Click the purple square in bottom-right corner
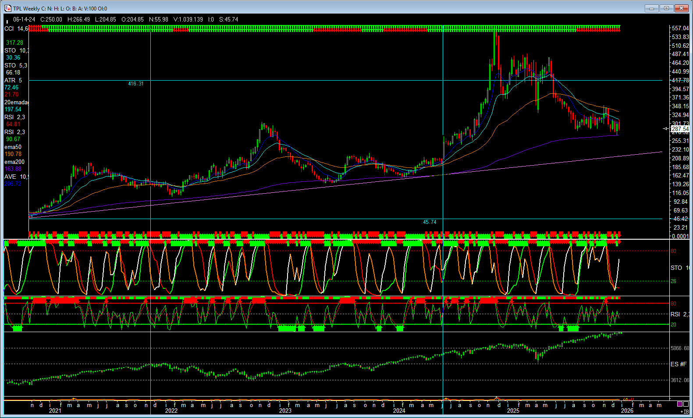 (x=680, y=404)
